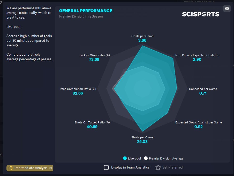234x176 pixels.
Task: Click the center of the radar chart
Action: (x=142, y=89)
